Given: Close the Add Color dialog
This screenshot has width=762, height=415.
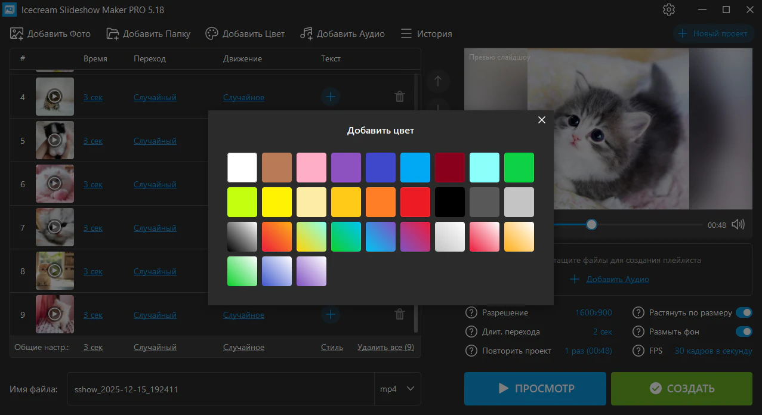Looking at the screenshot, I should point(542,120).
